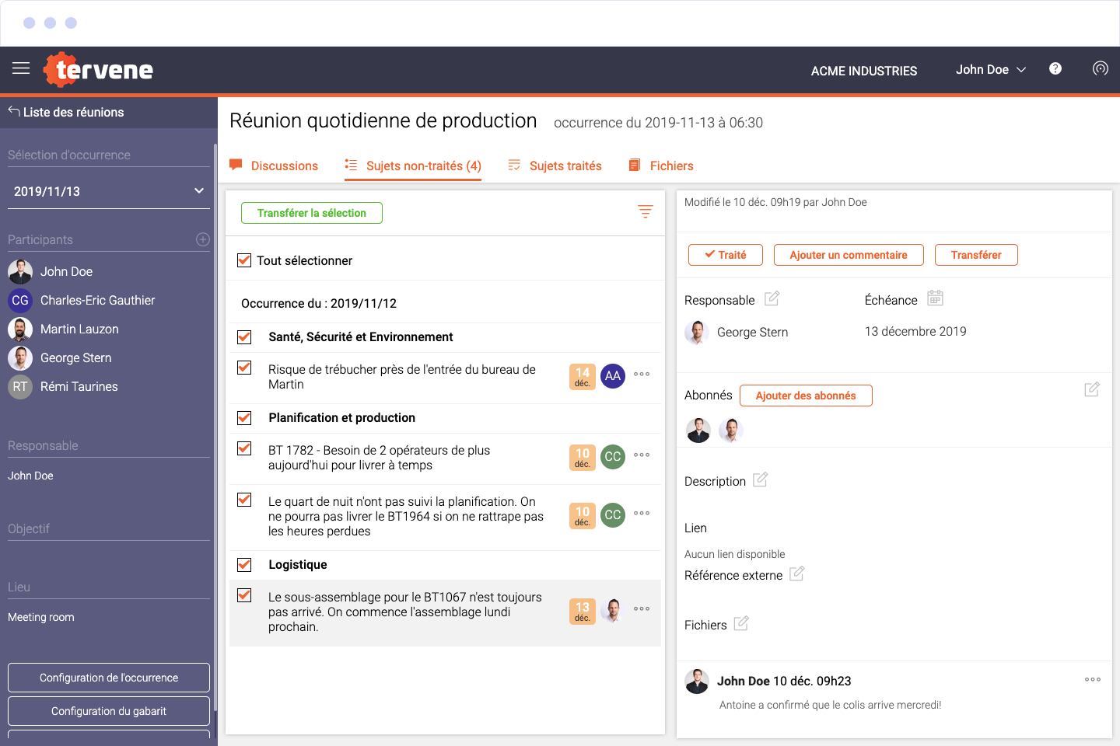Image resolution: width=1120 pixels, height=746 pixels.
Task: Add a participant with the plus icon
Action: (x=203, y=239)
